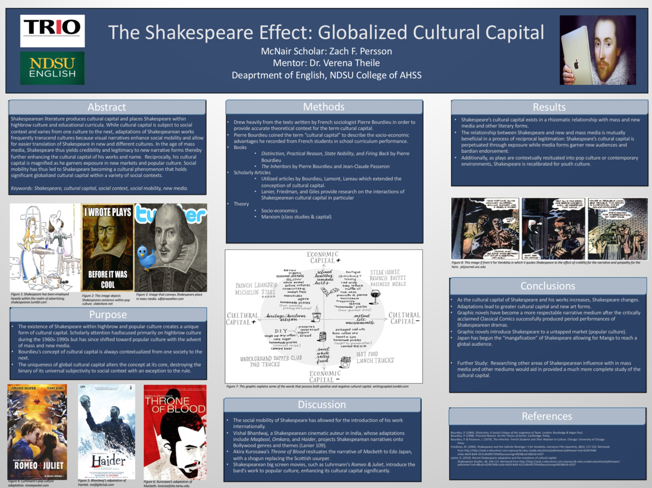Open the Haider film poster
The width and height of the screenshot is (652, 488).
[x=106, y=432]
